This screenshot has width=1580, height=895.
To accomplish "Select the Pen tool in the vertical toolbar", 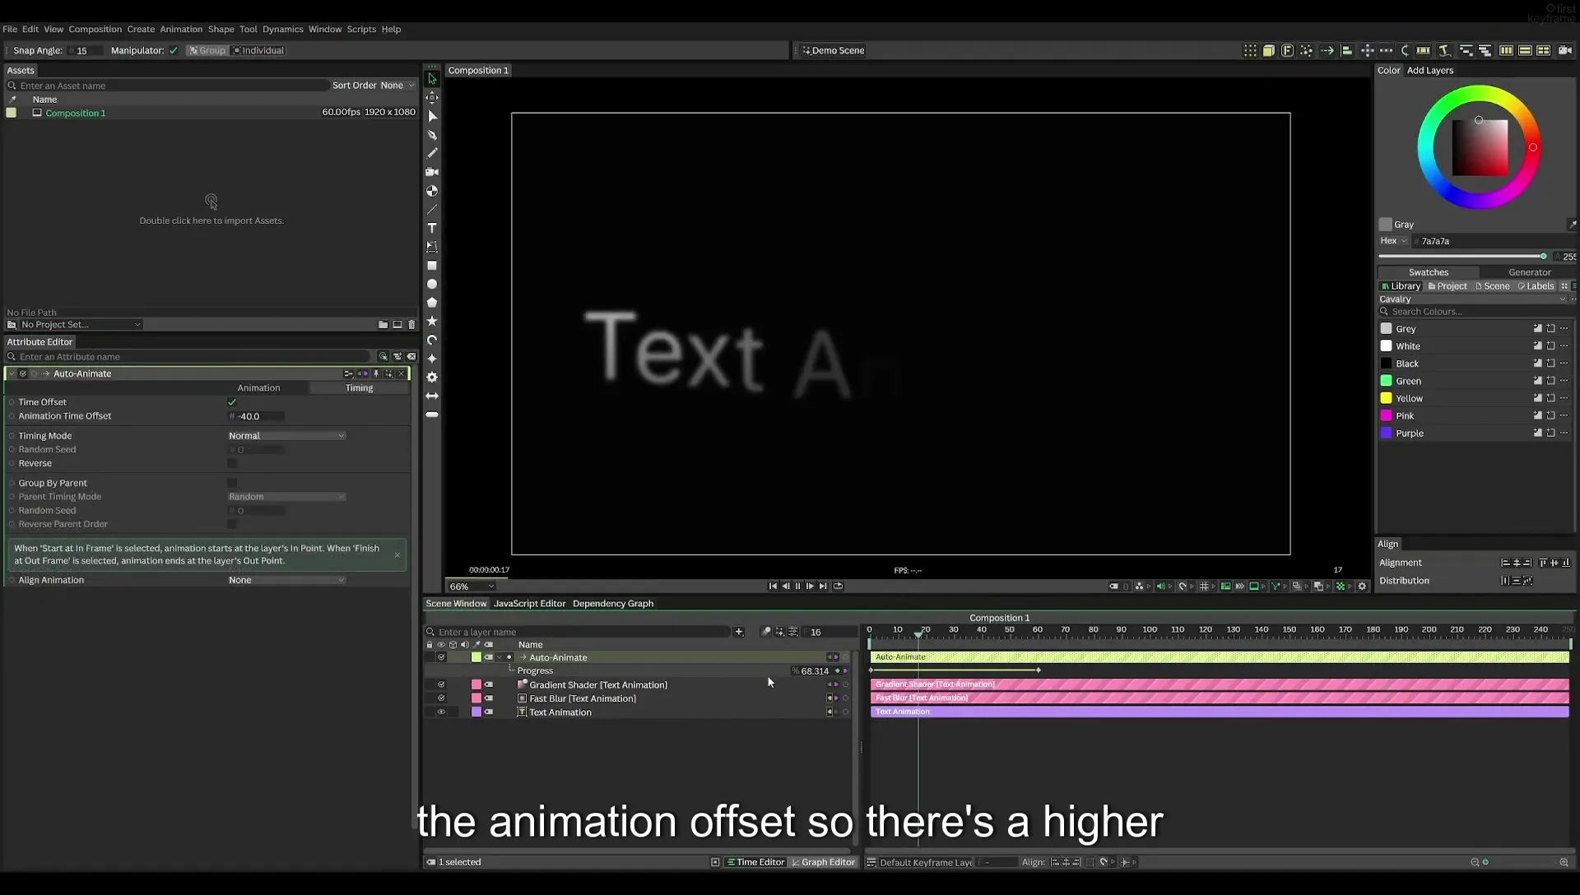I will point(432,134).
